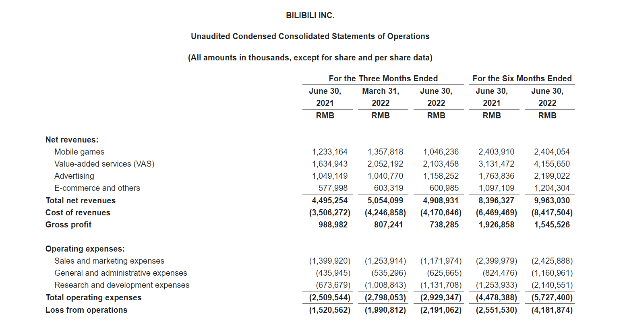The width and height of the screenshot is (627, 322).
Task: Select E-commerce value 577,998
Action: (333, 188)
